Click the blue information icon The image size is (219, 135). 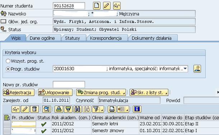click(x=137, y=109)
